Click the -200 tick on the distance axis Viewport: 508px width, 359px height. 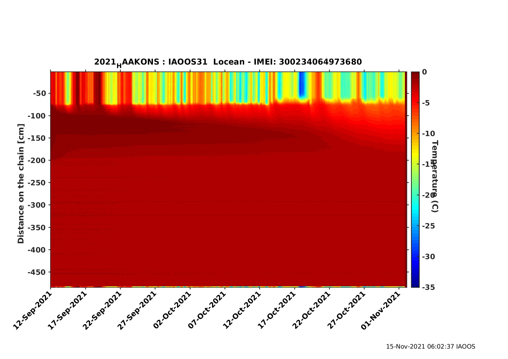point(37,160)
